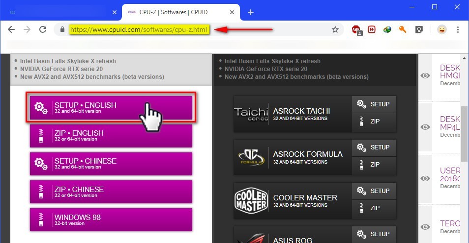Click the ASROCK TAICHI title text
Image resolution: width=469 pixels, height=243 pixels.
[x=301, y=111]
